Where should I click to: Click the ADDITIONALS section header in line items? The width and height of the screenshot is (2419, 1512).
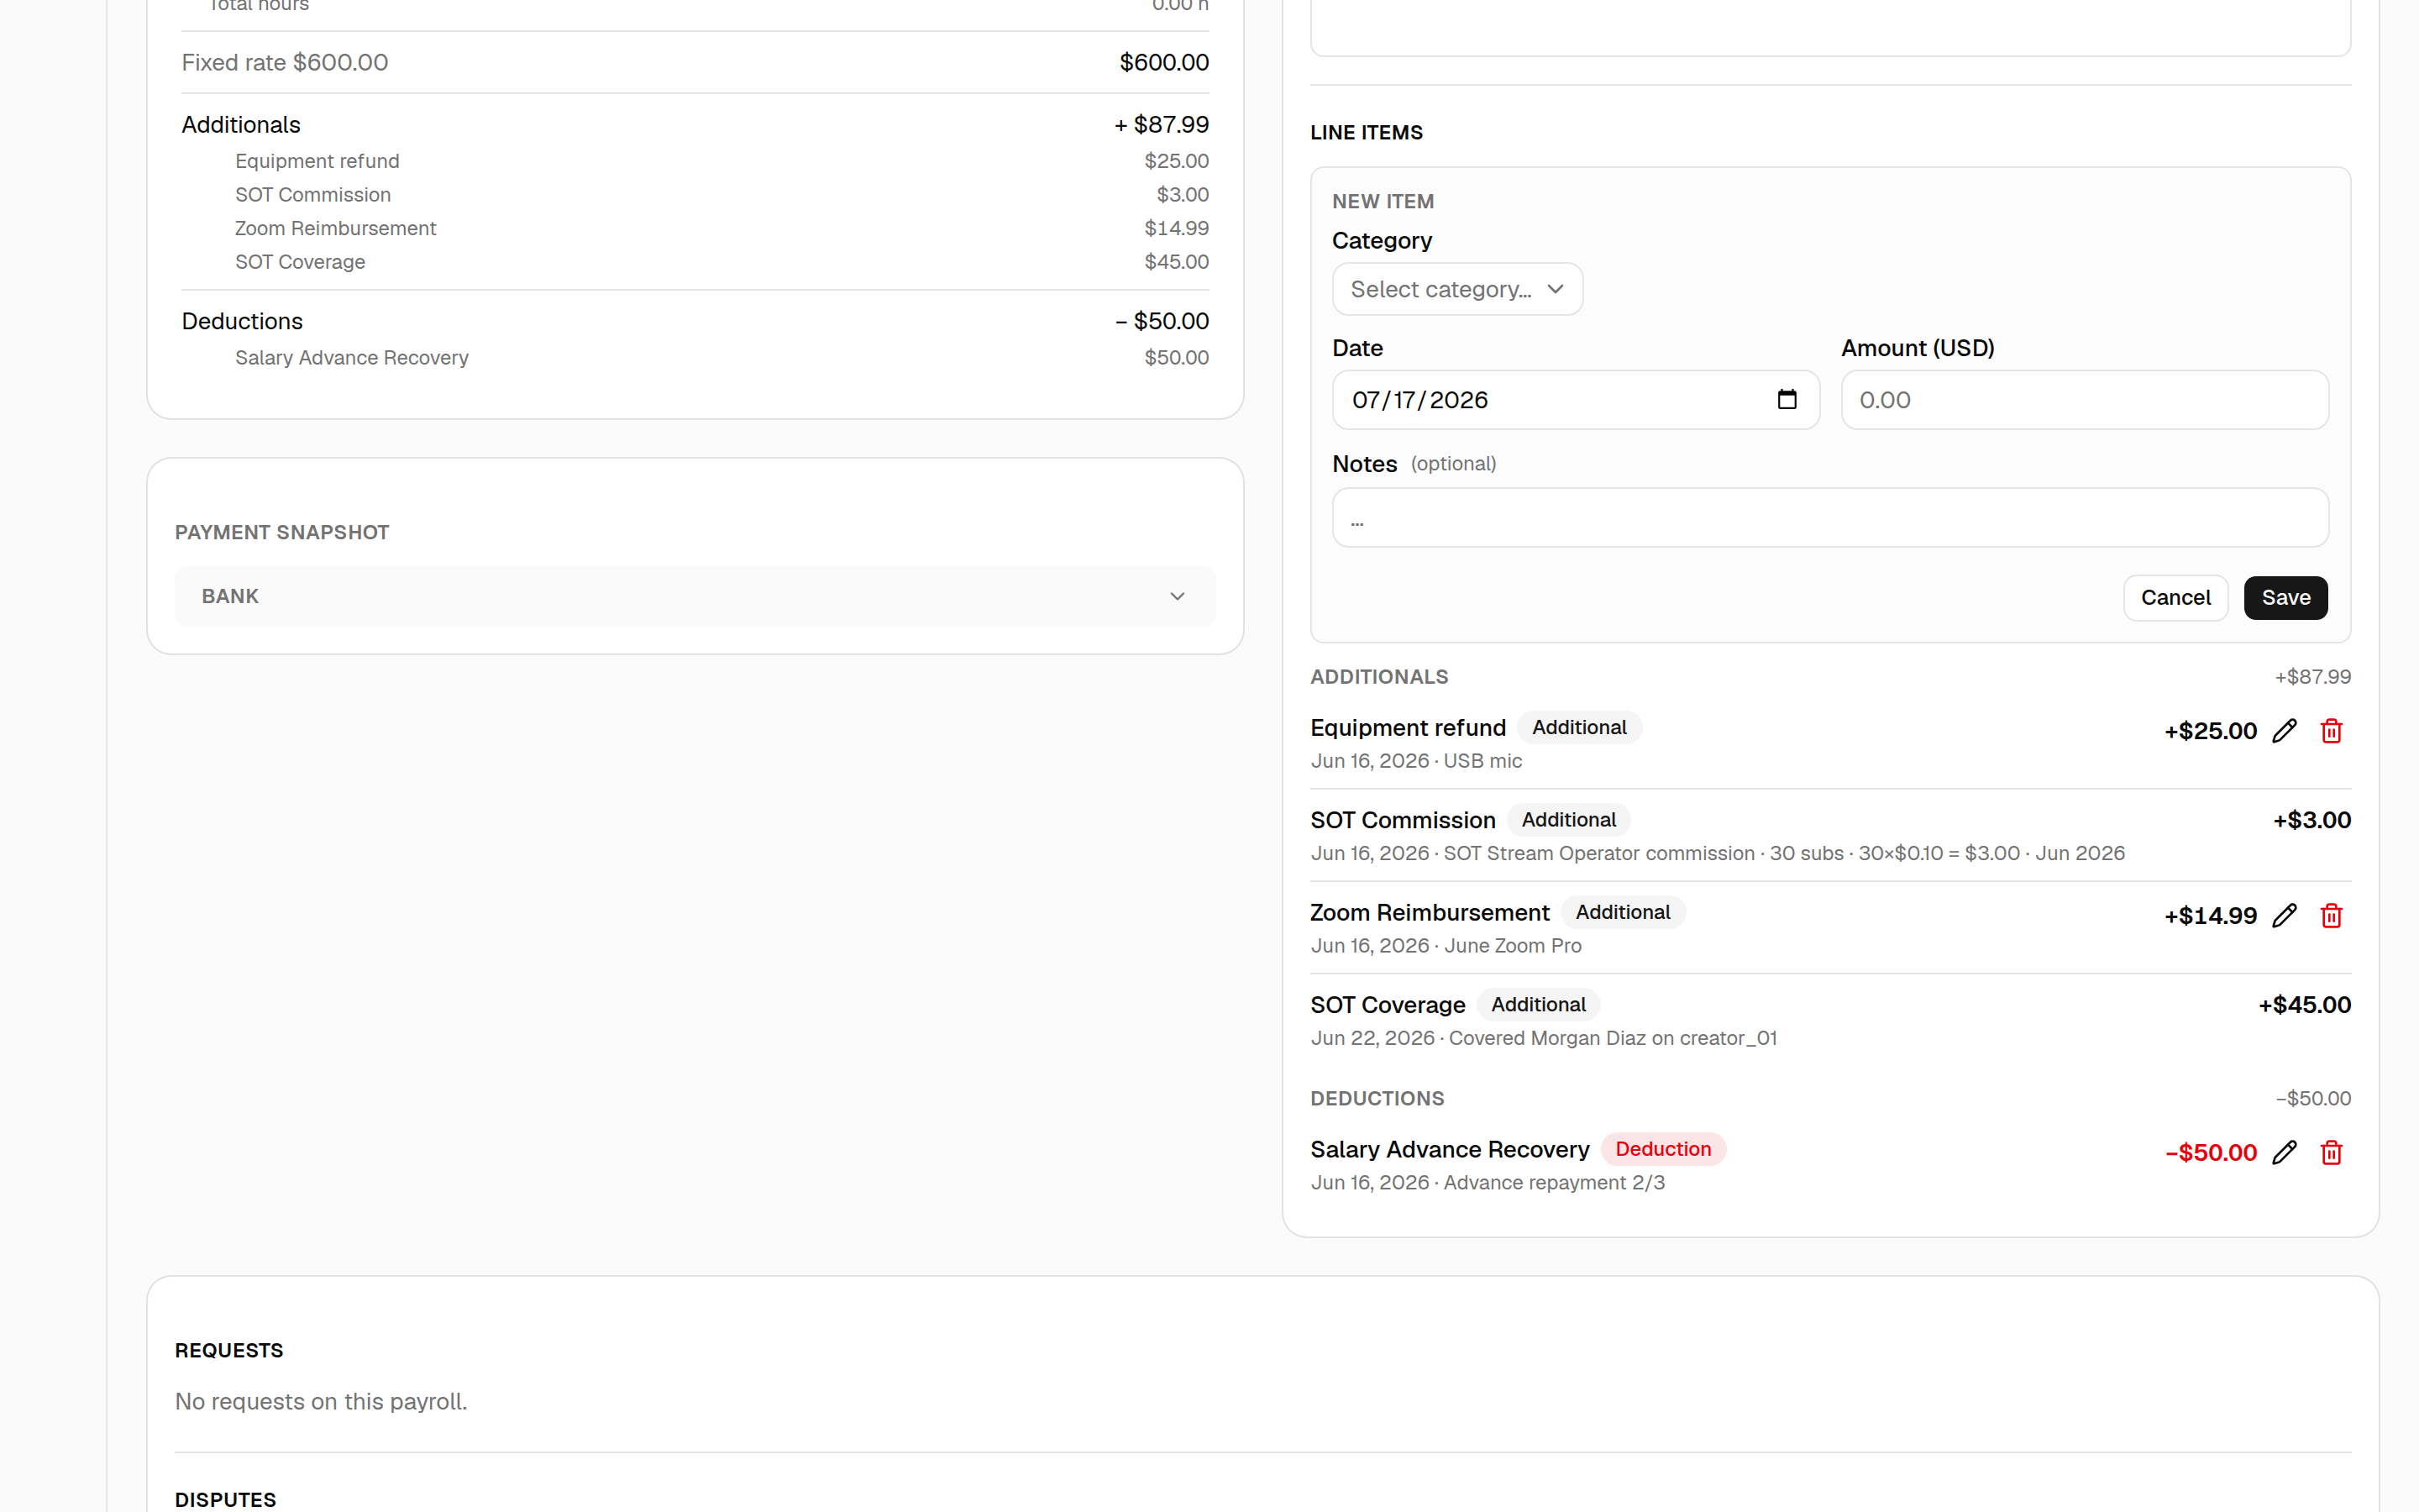[x=1378, y=677]
